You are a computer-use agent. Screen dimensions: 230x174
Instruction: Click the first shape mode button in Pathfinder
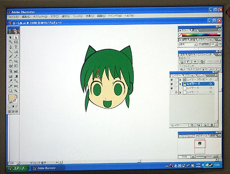[x=182, y=62]
